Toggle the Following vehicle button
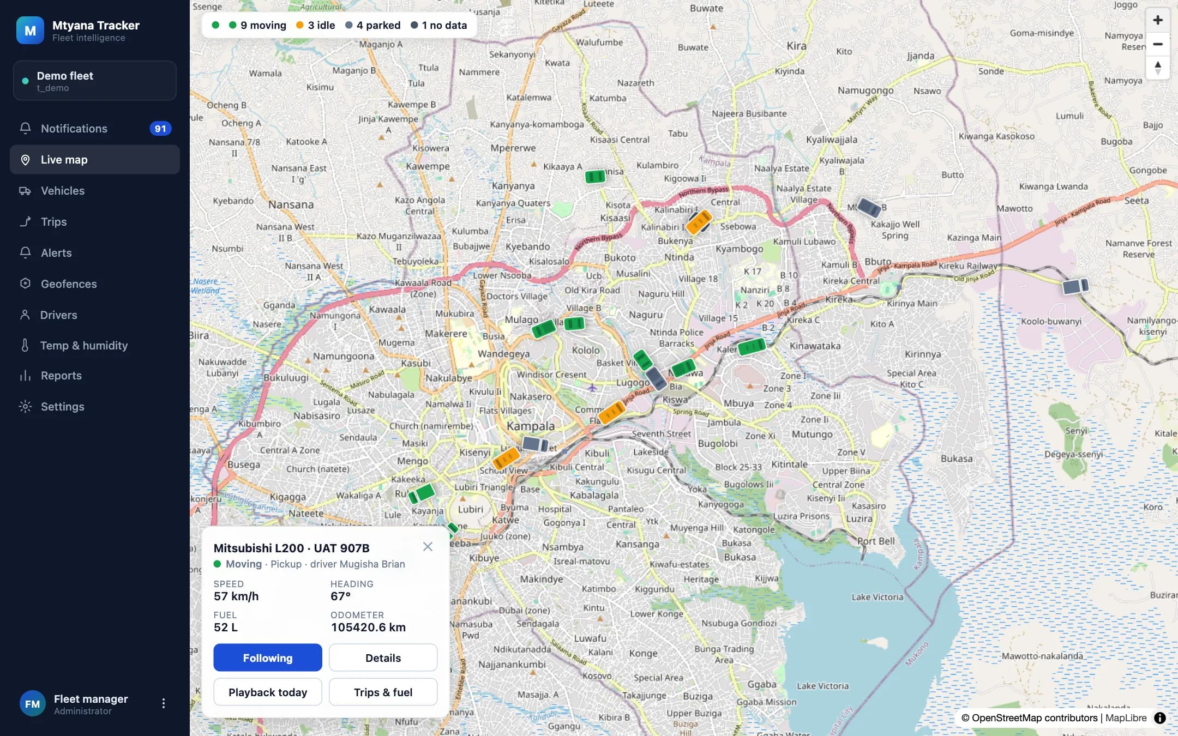 [268, 658]
